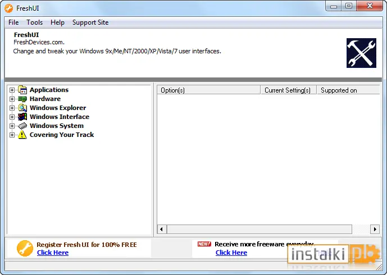This screenshot has width=387, height=275.
Task: Select the Hardware tree item
Action: (45, 99)
